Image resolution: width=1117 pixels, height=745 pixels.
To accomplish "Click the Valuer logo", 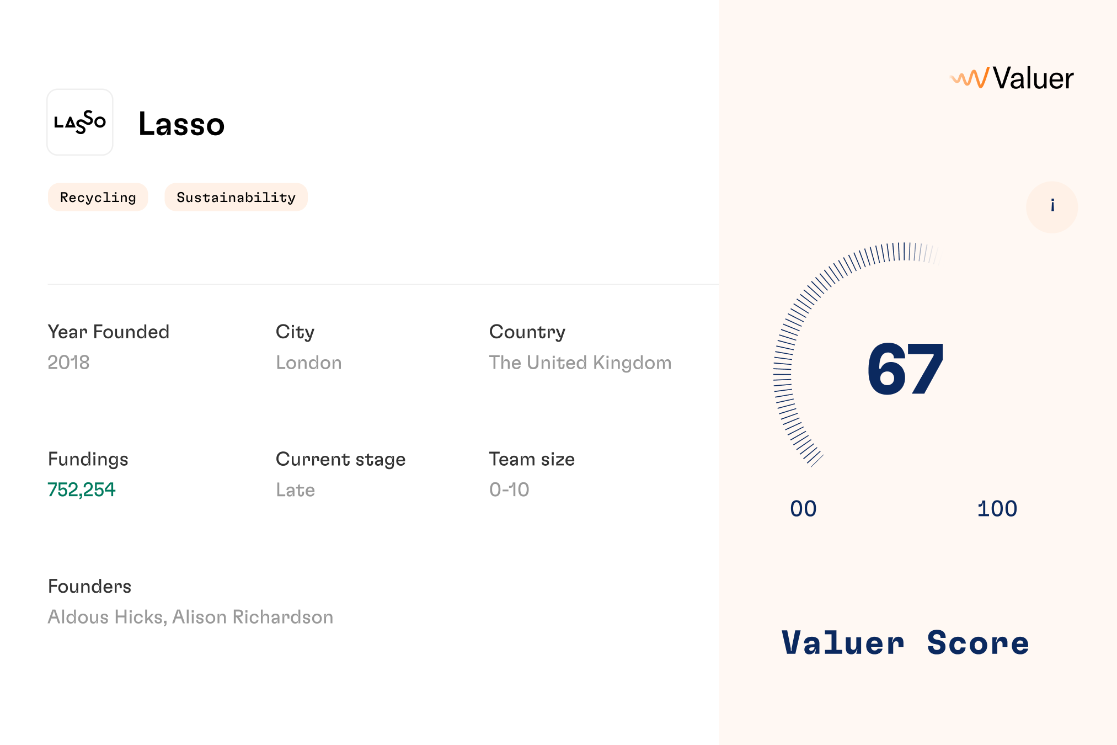I will [1012, 78].
